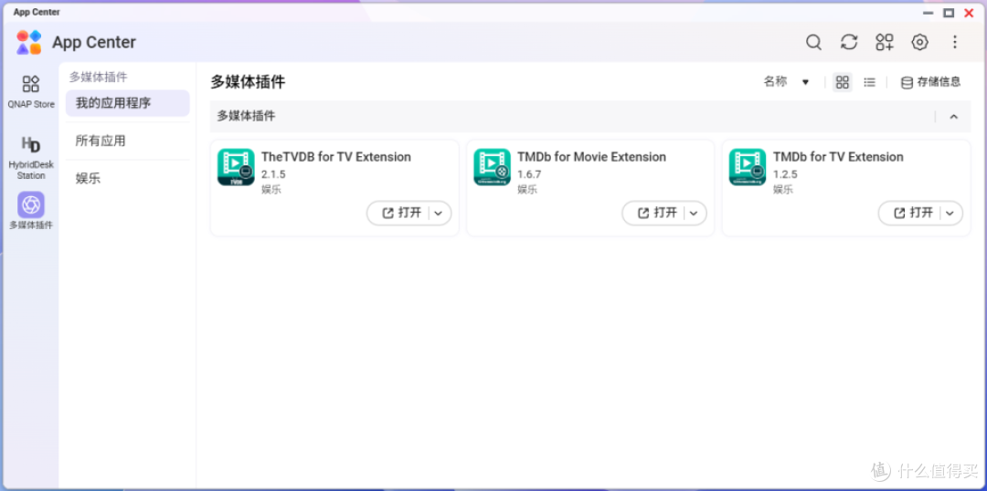987x491 pixels.
Task: Click the App Center logo icon
Action: pyautogui.click(x=29, y=42)
